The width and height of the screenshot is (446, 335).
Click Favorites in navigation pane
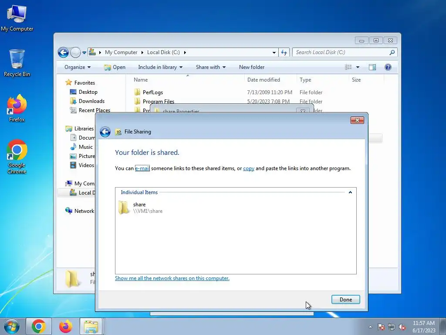pyautogui.click(x=84, y=82)
